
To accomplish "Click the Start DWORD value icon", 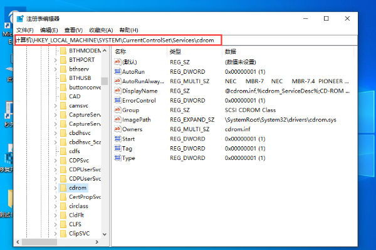I will click(x=118, y=139).
